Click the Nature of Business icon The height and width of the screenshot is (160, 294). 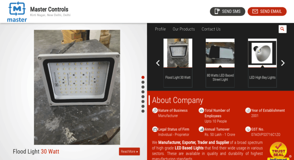pyautogui.click(x=155, y=110)
